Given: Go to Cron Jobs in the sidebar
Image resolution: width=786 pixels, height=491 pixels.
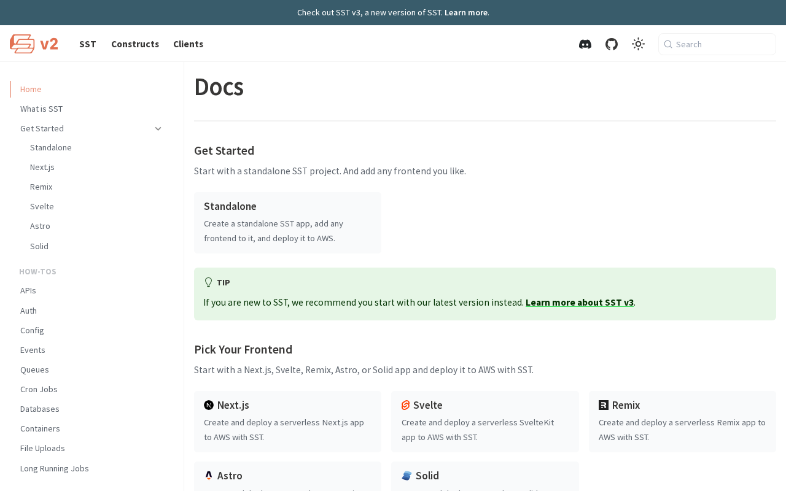Looking at the screenshot, I should tap(39, 390).
